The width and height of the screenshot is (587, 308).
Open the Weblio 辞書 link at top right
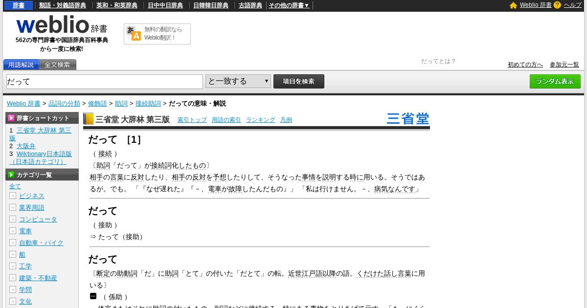(536, 5)
